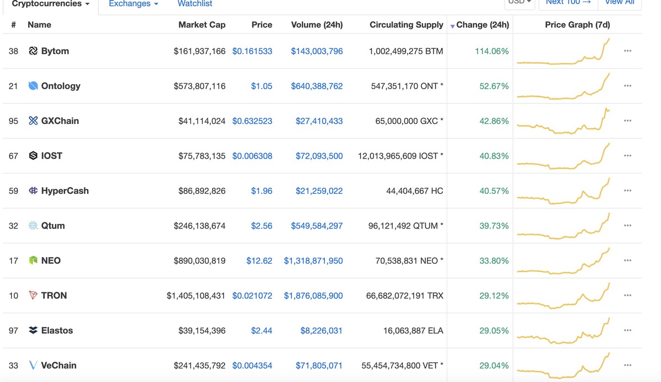The image size is (661, 382).
Task: Click GXChain volume $27,410,433
Action: 319,121
